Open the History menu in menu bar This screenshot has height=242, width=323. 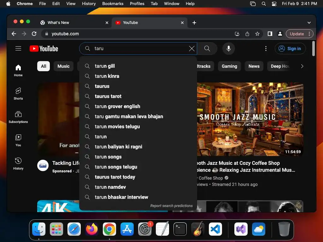click(x=89, y=4)
